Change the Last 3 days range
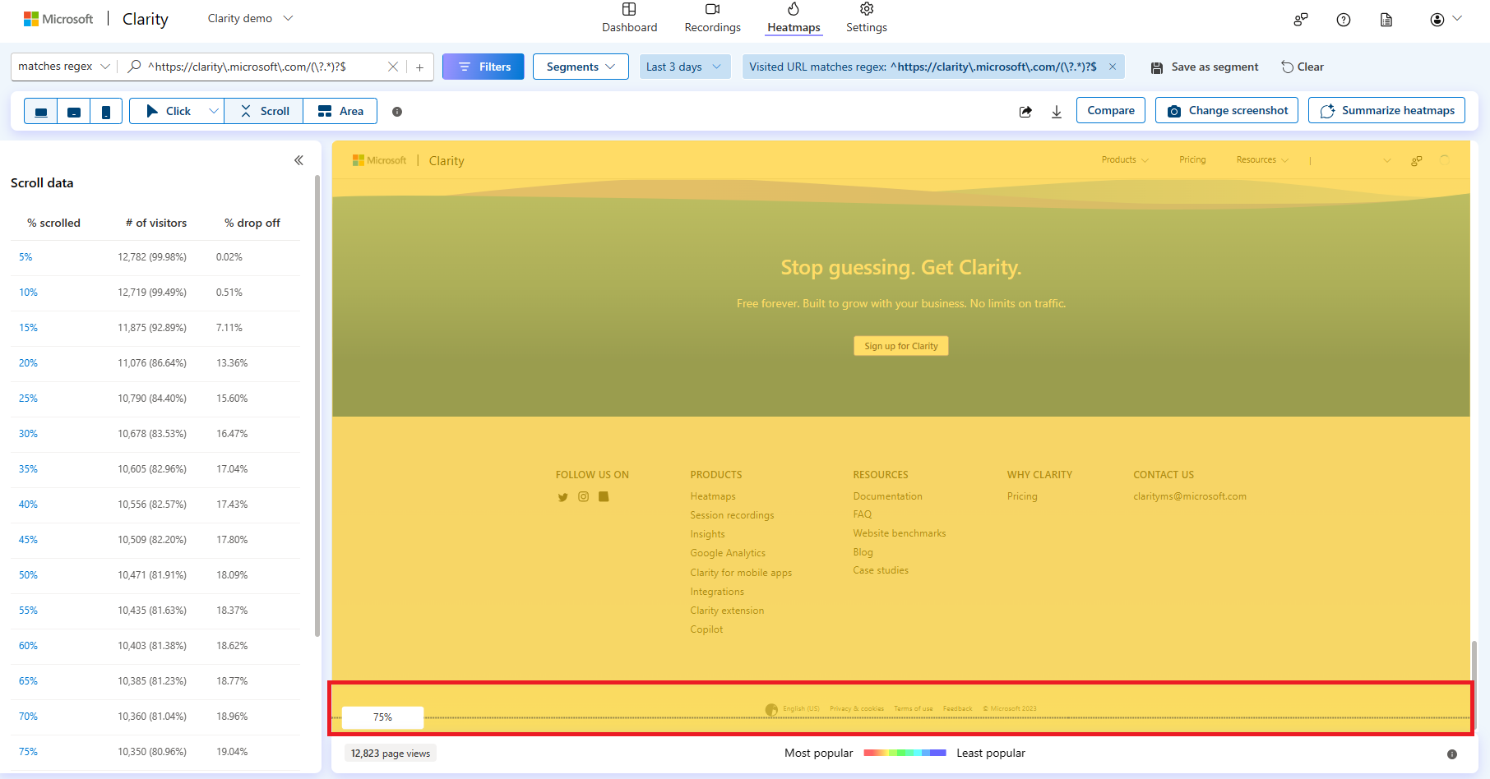 click(x=684, y=67)
